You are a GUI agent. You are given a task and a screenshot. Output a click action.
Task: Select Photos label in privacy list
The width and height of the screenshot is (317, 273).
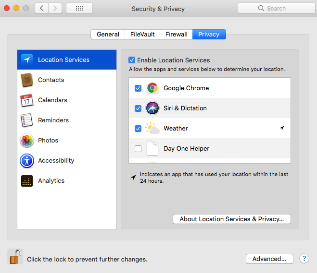click(48, 140)
